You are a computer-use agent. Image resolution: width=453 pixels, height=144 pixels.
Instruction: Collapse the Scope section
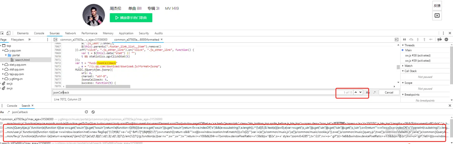(x=403, y=83)
